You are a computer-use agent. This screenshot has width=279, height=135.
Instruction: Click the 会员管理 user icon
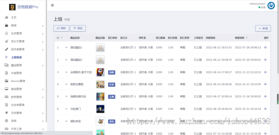tap(7, 33)
